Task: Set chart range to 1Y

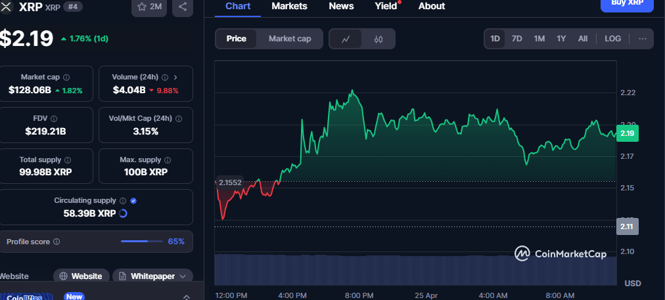Action: (x=561, y=39)
